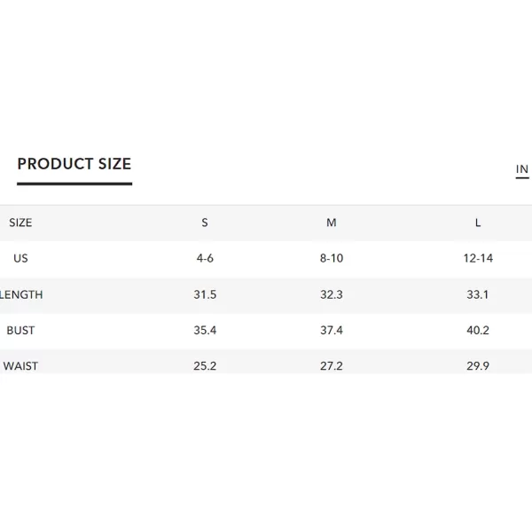
Task: Click the 32.3 length value
Action: [x=332, y=294]
